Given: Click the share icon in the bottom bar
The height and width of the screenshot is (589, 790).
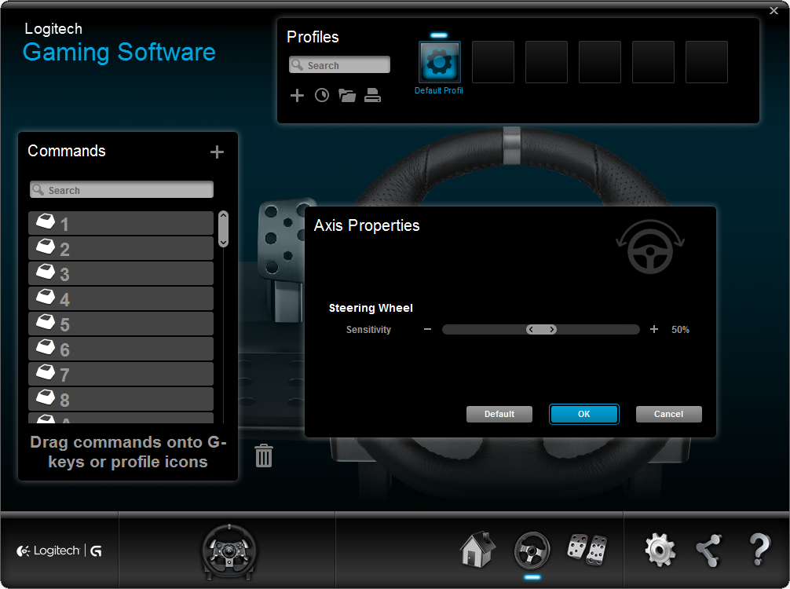Looking at the screenshot, I should [x=709, y=551].
